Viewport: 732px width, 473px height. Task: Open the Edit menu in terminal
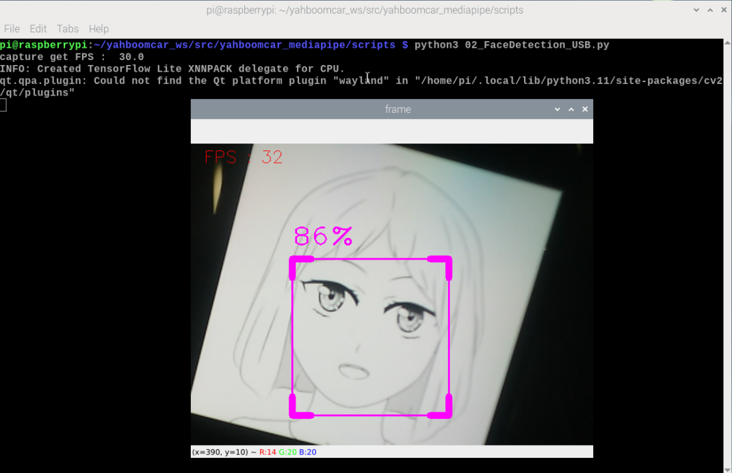tap(38, 29)
